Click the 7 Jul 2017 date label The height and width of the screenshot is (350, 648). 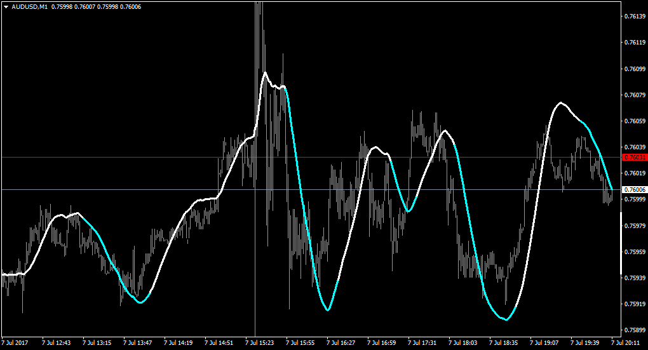pos(15,343)
